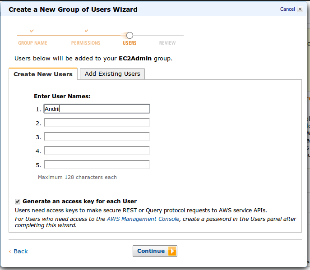Click the Permissions step checkmark

pyautogui.click(x=86, y=31)
